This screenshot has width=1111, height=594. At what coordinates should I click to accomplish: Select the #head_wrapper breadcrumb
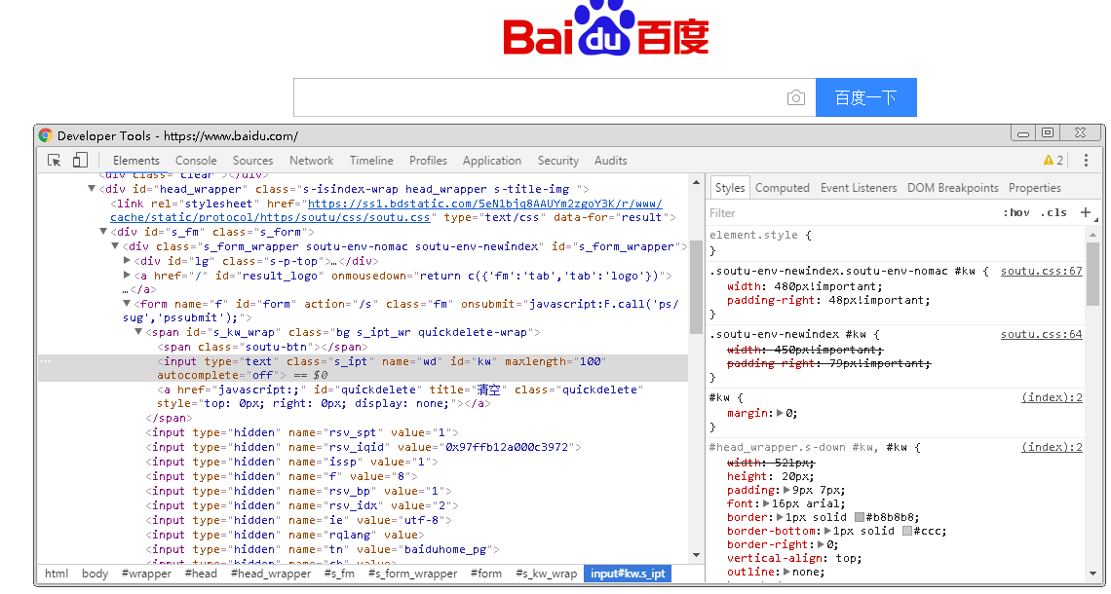point(271,574)
